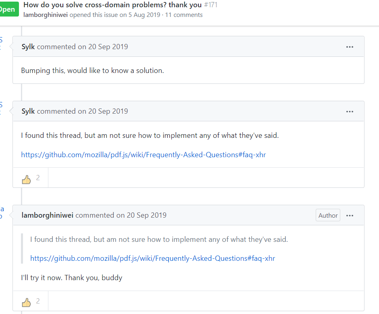The height and width of the screenshot is (314, 379).
Task: Click thumbs up reaction on Sylk's comment
Action: point(27,179)
